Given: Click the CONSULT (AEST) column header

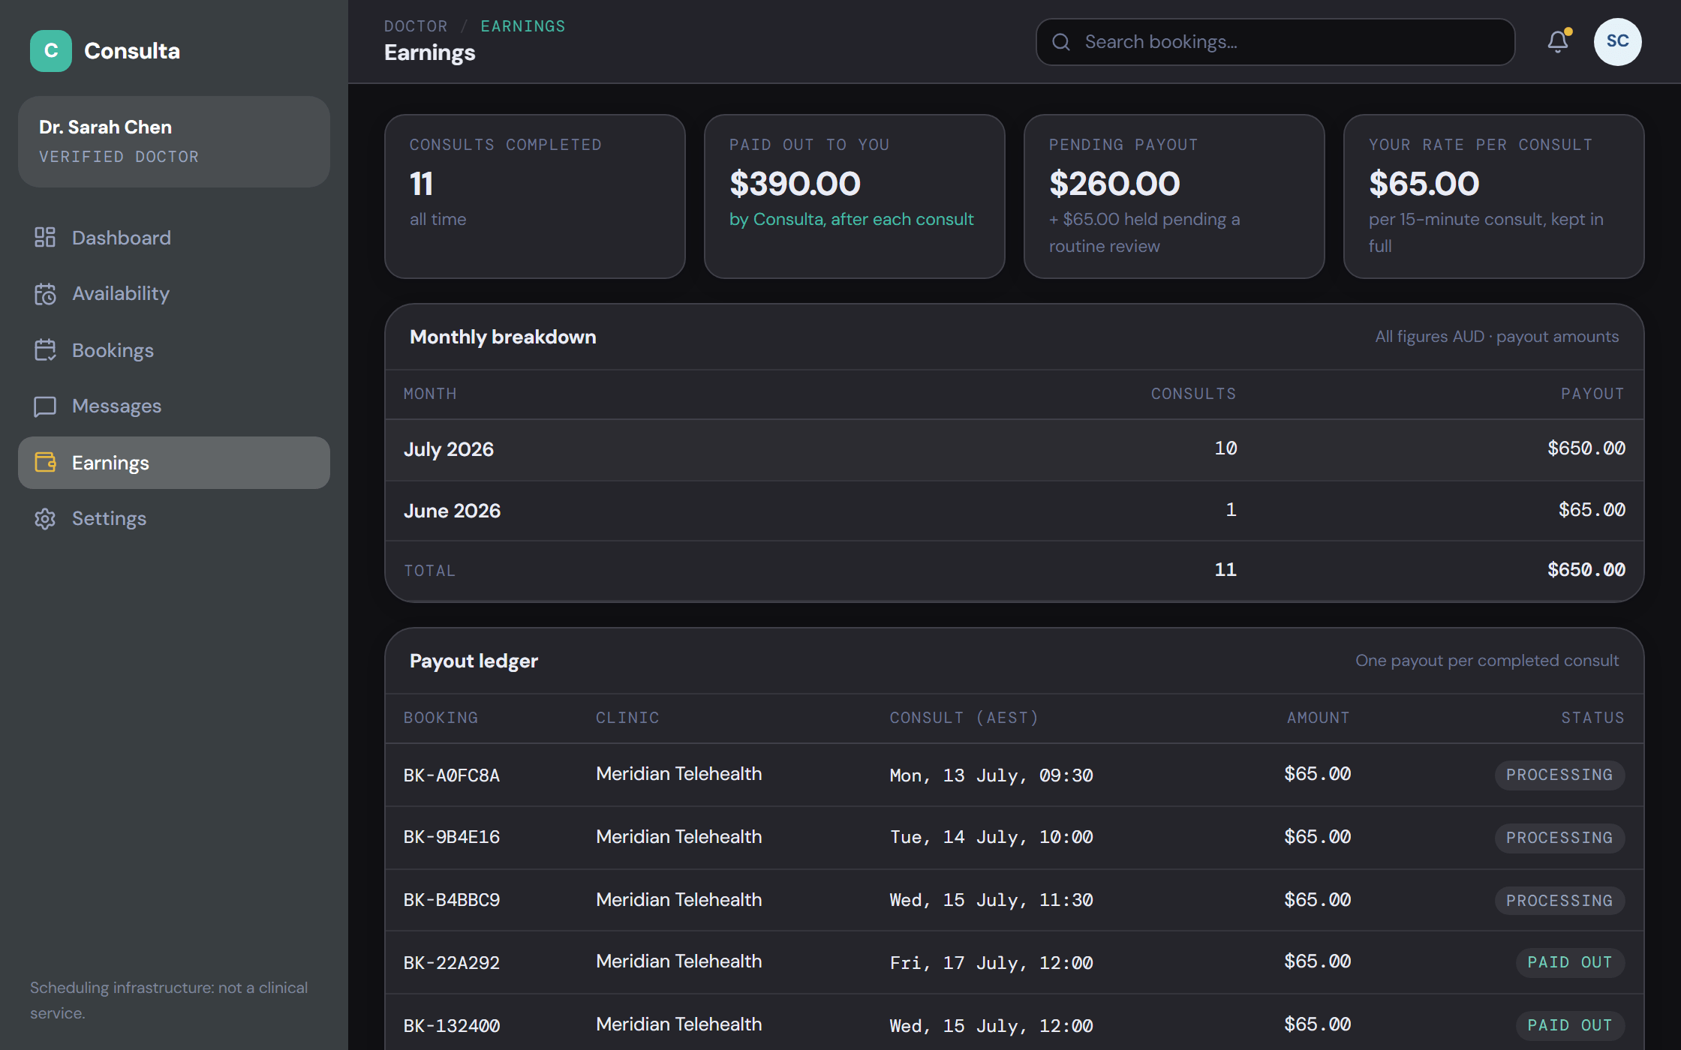Looking at the screenshot, I should tap(964, 718).
